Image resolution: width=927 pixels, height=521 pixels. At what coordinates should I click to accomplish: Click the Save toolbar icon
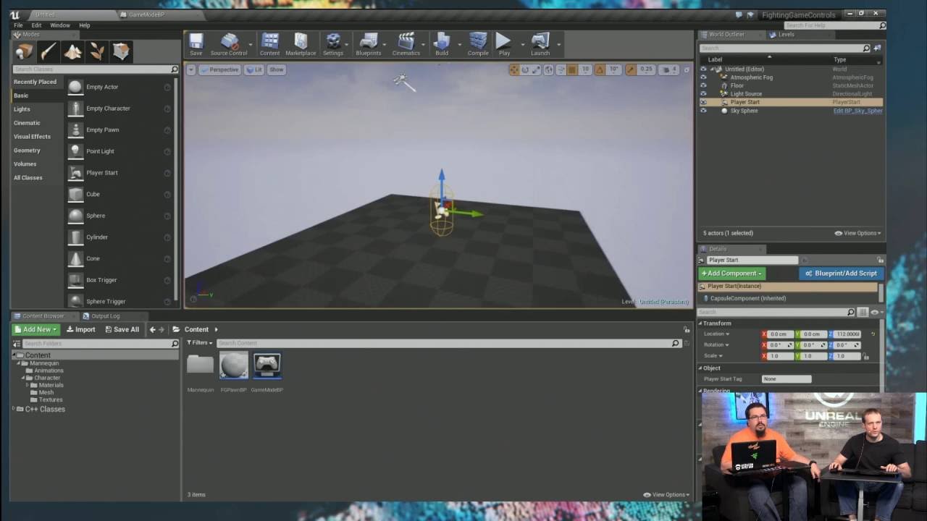pos(196,44)
